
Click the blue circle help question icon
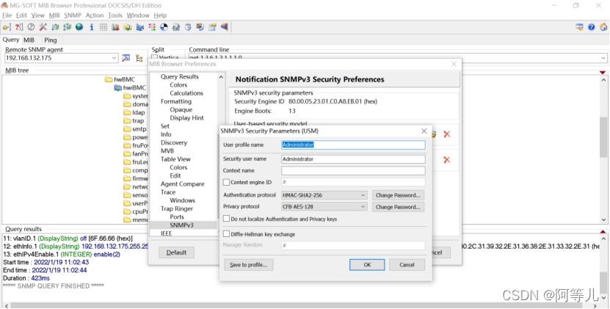pyautogui.click(x=592, y=27)
